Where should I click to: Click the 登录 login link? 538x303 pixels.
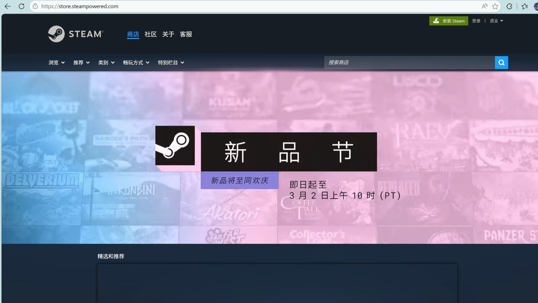(x=476, y=21)
